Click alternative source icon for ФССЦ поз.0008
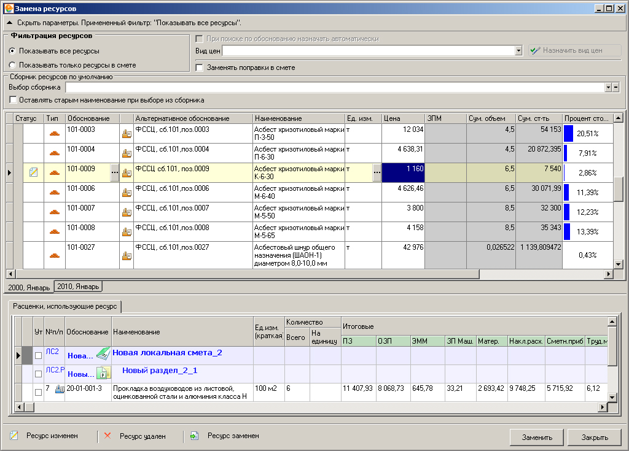This screenshot has height=451, width=629. tap(127, 232)
